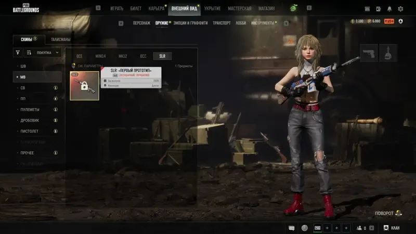Open ЭМОЦИИ И ГРАФФИТИ sub-tab
416x234 pixels.
point(190,23)
